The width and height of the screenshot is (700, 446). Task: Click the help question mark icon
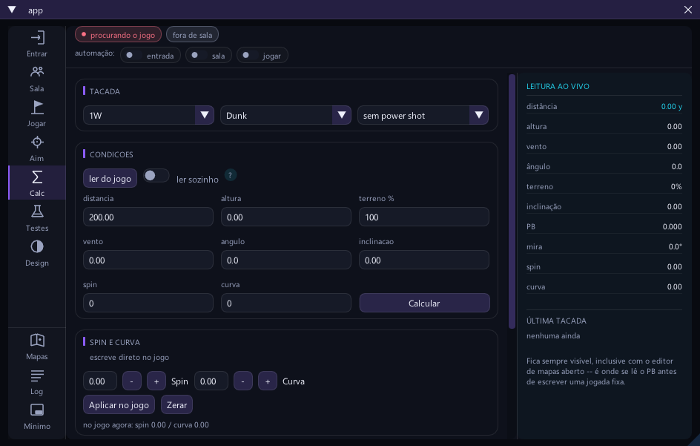[230, 175]
